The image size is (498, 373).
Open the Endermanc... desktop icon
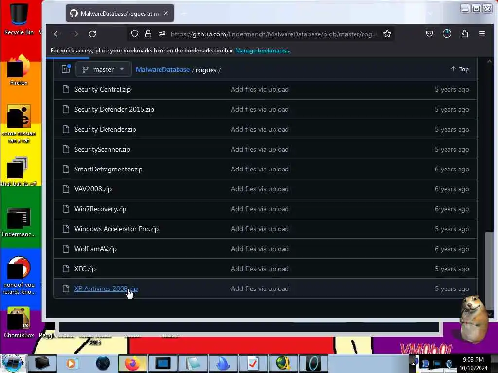pyautogui.click(x=19, y=222)
